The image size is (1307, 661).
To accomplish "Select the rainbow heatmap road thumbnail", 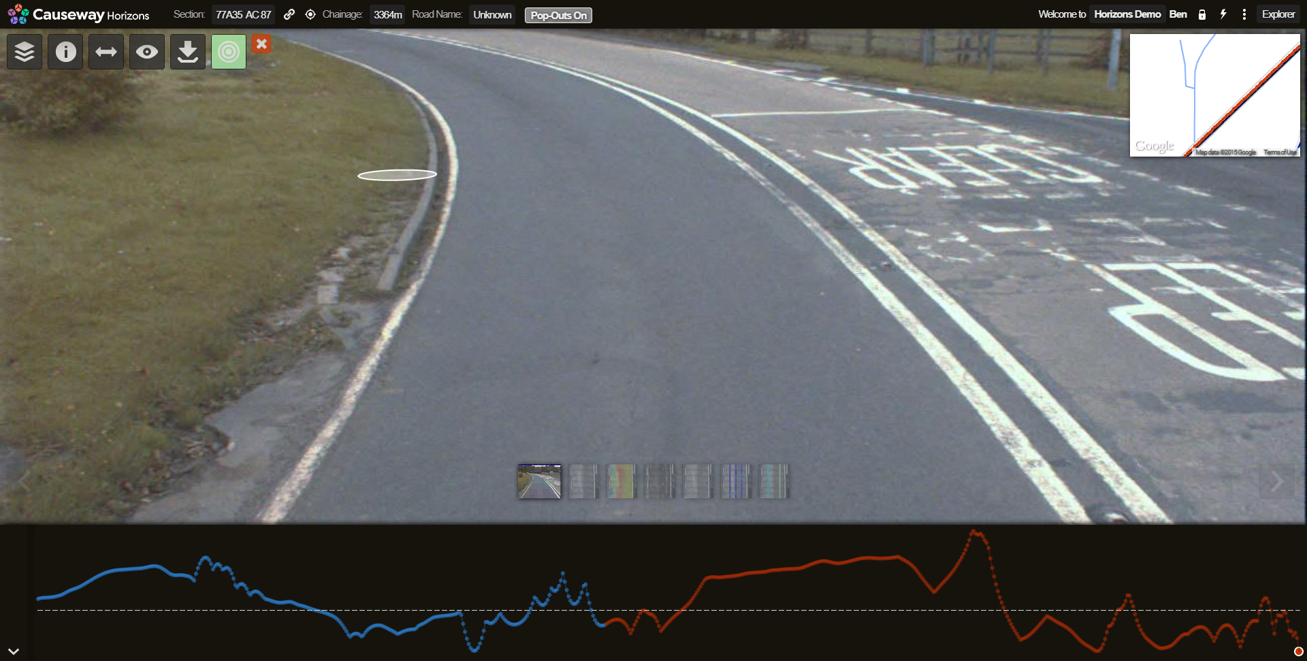I will (x=621, y=481).
